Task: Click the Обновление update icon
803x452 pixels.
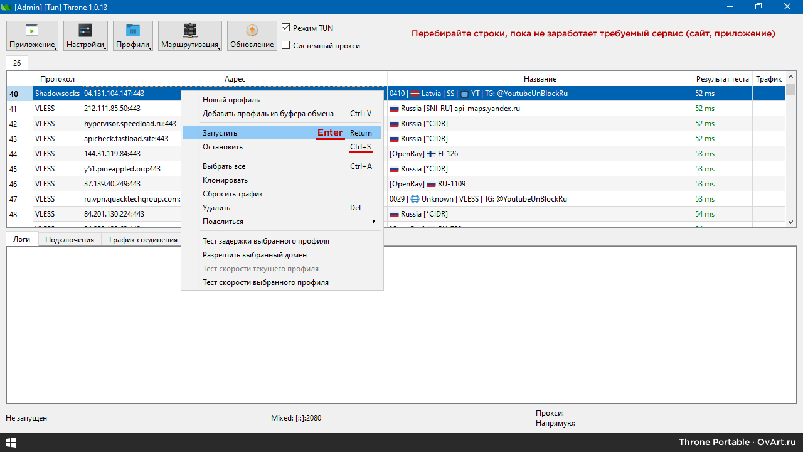Action: [x=252, y=31]
